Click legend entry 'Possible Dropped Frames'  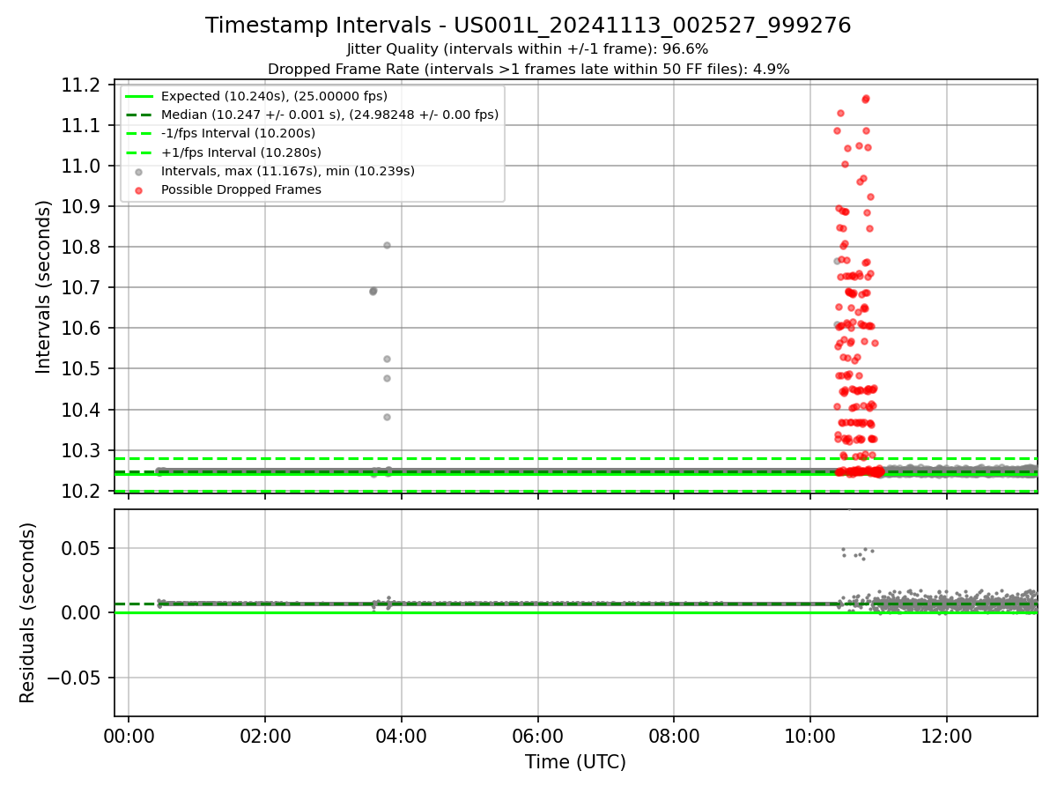point(240,189)
